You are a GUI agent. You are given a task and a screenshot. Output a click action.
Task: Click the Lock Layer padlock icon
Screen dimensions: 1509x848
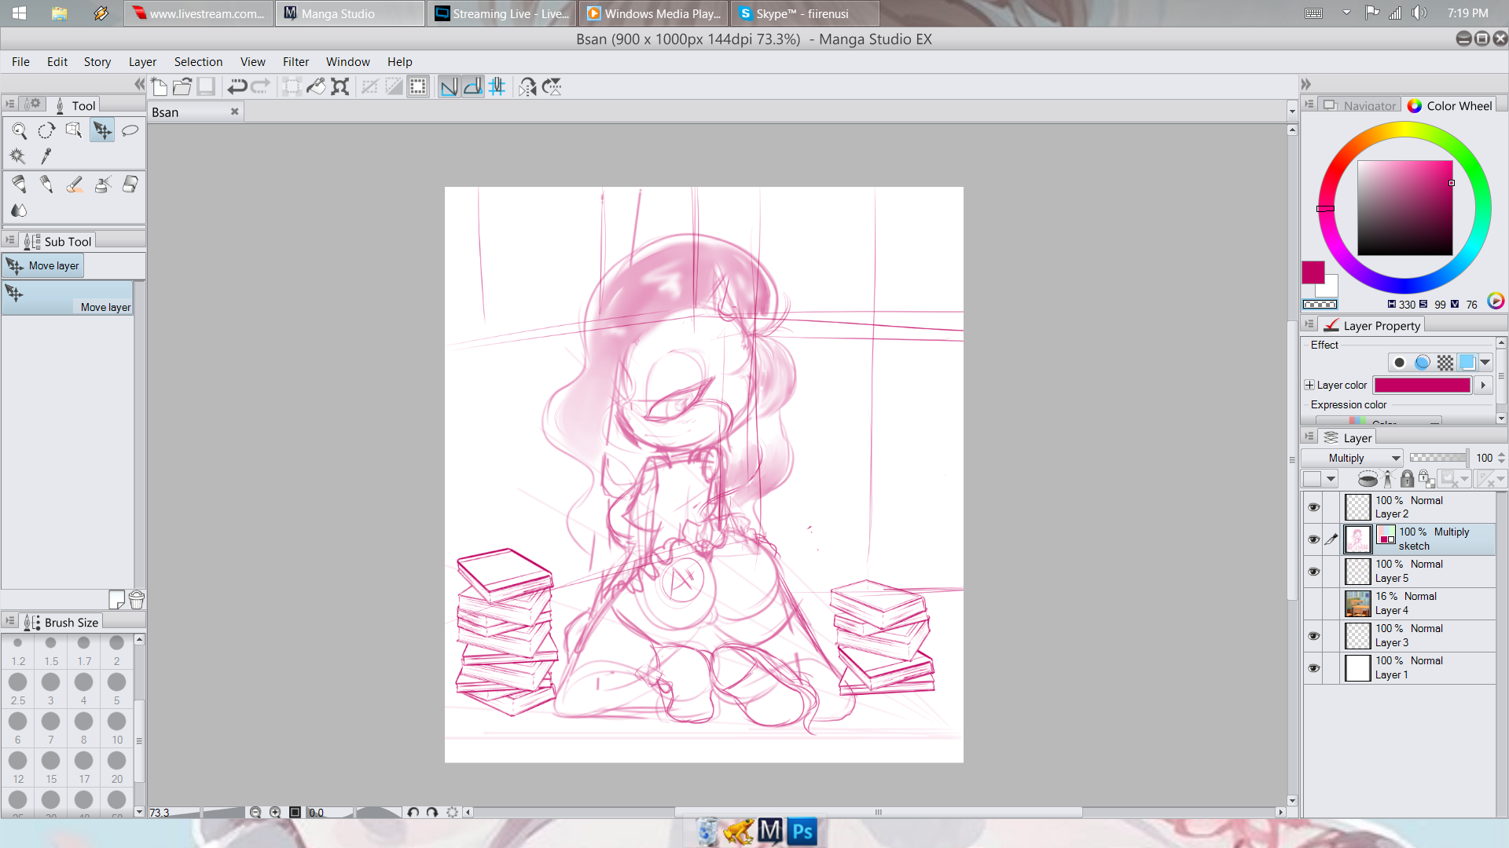point(1407,479)
